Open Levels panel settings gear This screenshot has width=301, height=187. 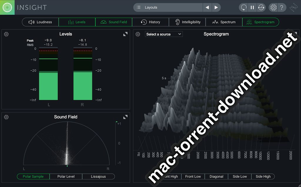click(6, 34)
